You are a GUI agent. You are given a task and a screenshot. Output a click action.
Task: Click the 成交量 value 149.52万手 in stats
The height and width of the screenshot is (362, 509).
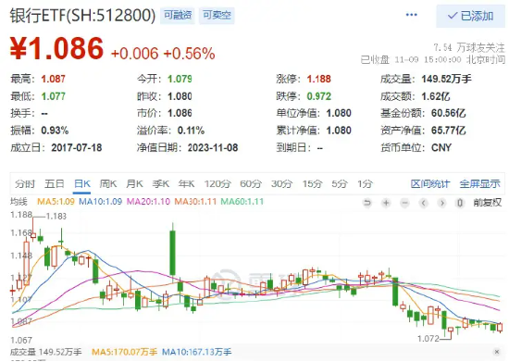click(x=446, y=79)
